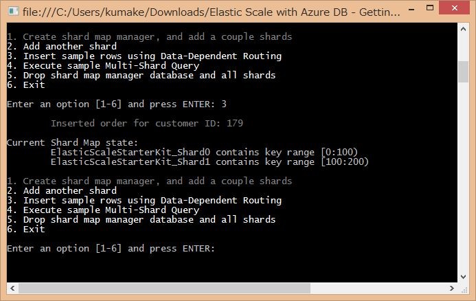Click the vertical scrollbar up arrow
476x301 pixels.
click(463, 29)
